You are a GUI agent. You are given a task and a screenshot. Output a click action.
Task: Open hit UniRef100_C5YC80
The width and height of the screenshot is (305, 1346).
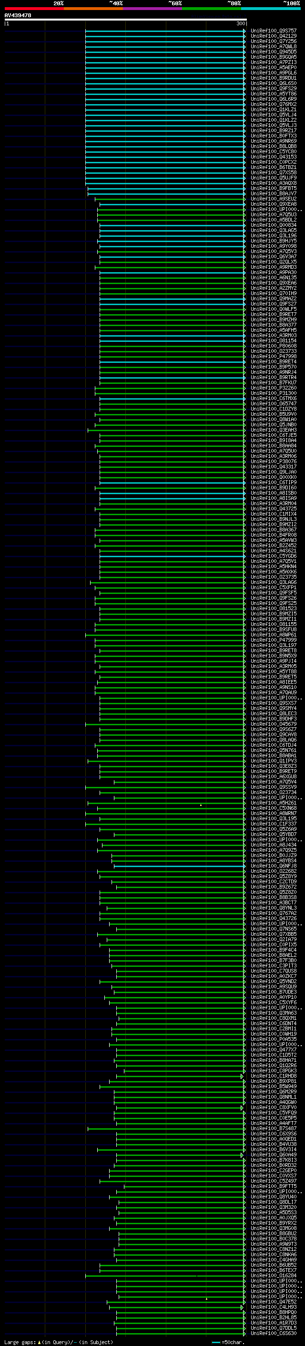coord(274,151)
